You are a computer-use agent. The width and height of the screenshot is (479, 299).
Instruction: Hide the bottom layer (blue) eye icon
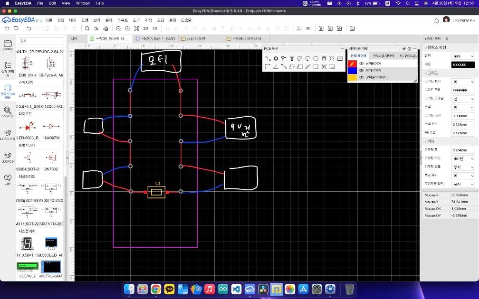point(362,70)
